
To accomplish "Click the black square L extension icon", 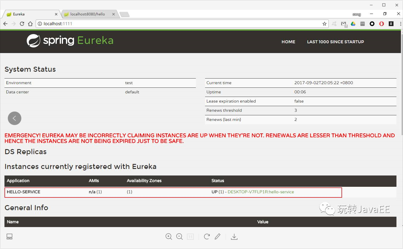I will pyautogui.click(x=391, y=24).
